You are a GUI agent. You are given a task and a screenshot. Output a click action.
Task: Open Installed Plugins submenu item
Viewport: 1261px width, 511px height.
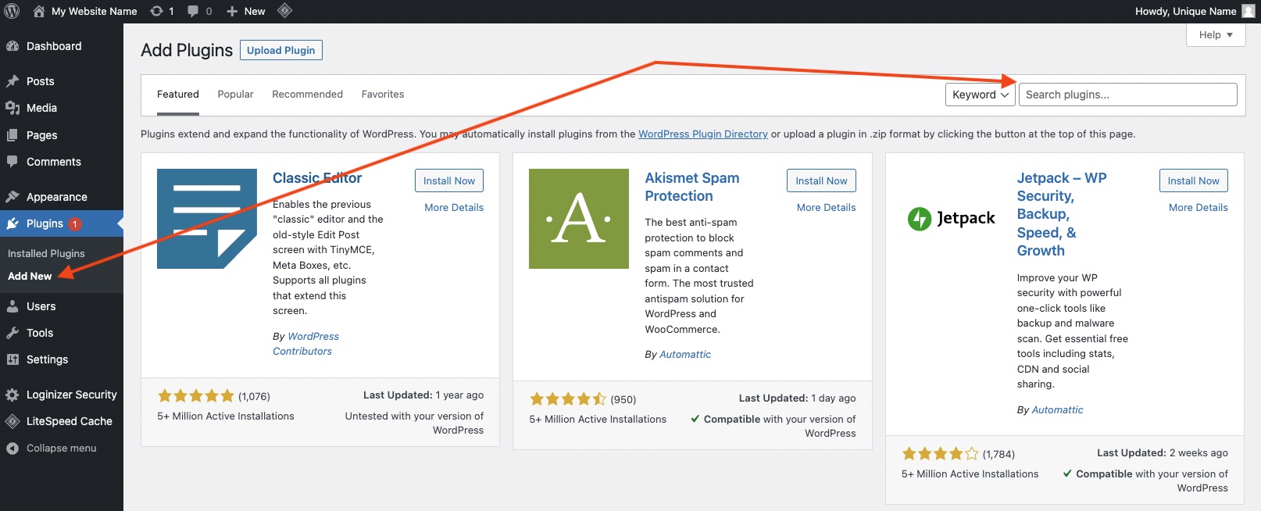(46, 253)
